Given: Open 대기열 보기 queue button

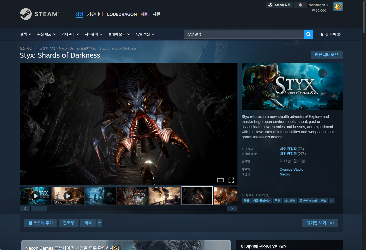Looking at the screenshot, I should click(x=320, y=223).
